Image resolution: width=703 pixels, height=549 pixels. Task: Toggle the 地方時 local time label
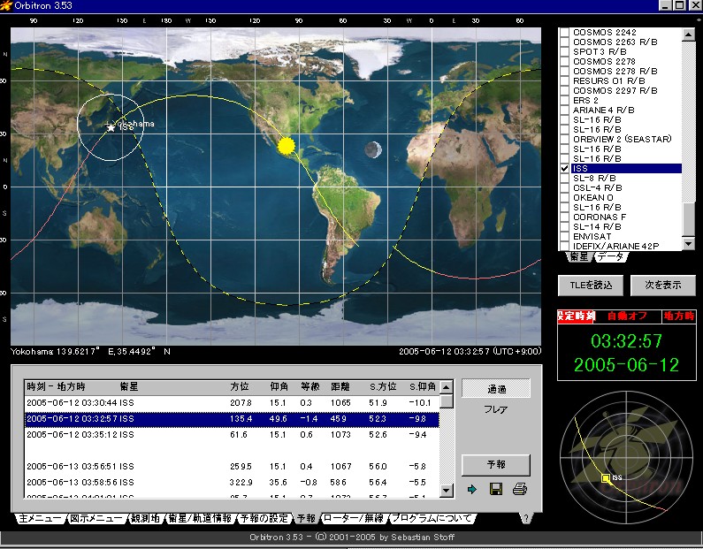pyautogui.click(x=679, y=316)
